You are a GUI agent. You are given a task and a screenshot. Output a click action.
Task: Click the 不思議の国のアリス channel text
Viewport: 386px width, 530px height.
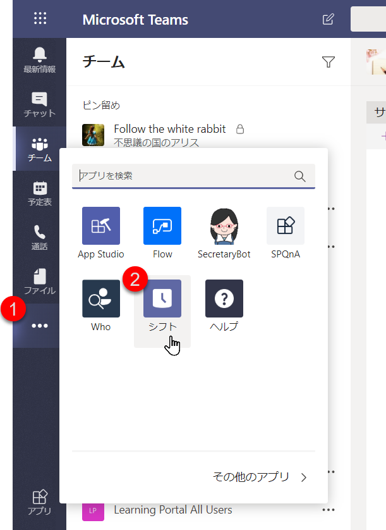click(x=157, y=142)
